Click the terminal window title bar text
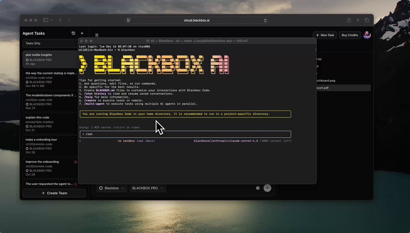 tap(199, 41)
